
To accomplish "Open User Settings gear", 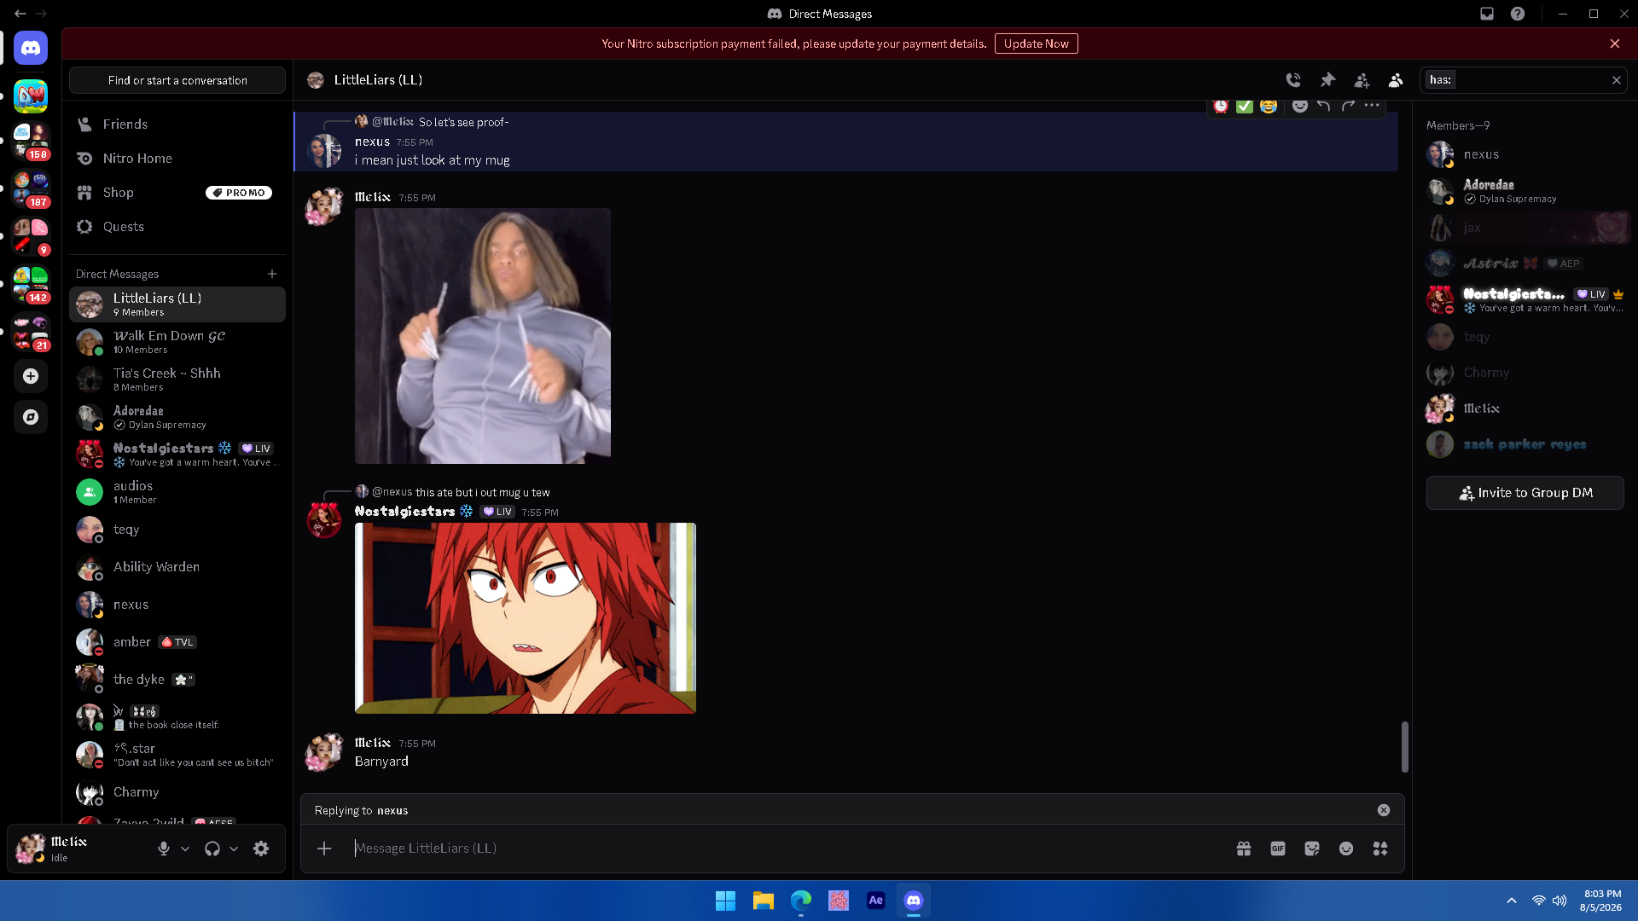I will 261,849.
